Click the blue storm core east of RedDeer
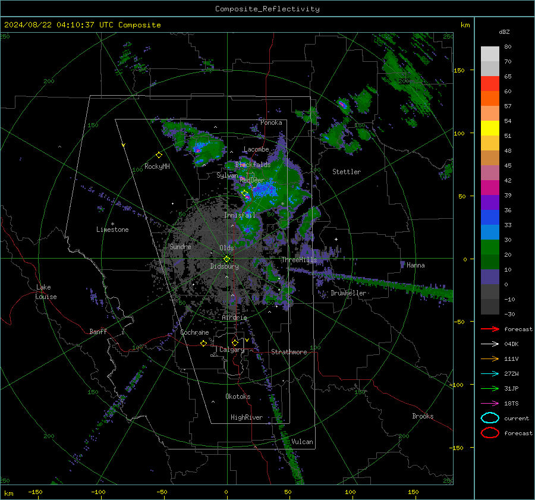 point(265,190)
